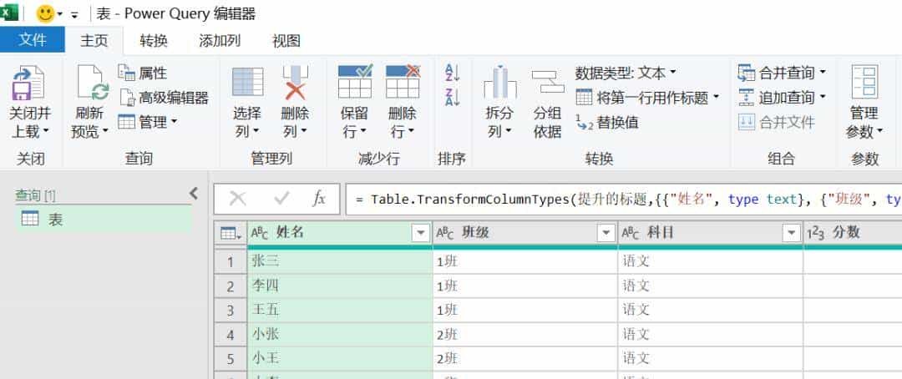
Task: Sort descending with the Z-A icon
Action: 452,97
